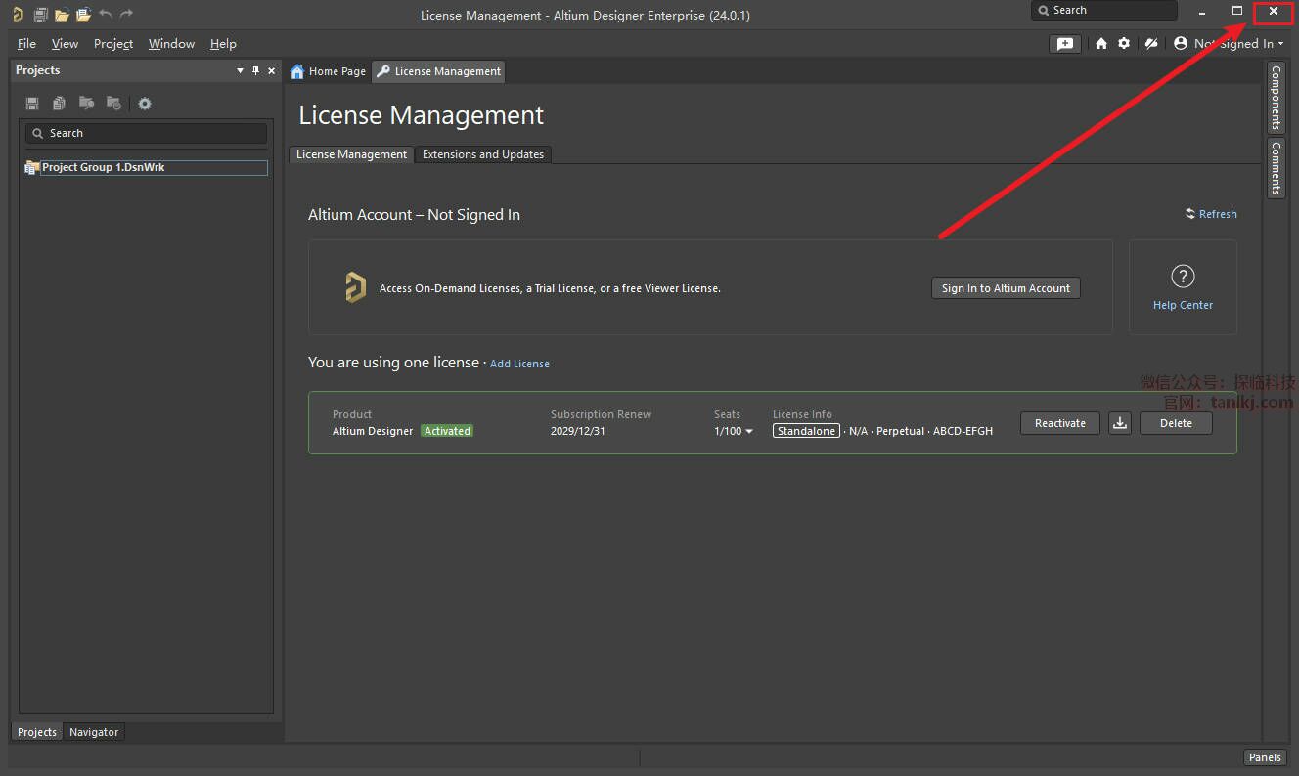Click the notifications slashed icon
The image size is (1299, 776).
(1151, 43)
